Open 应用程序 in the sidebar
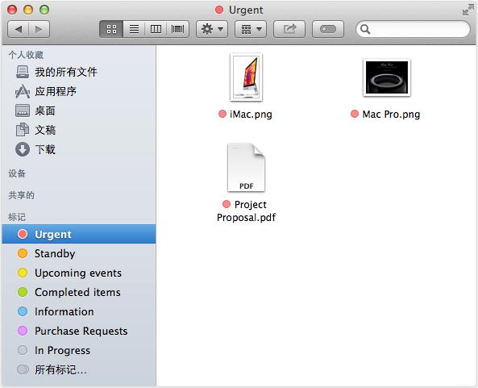 click(x=79, y=91)
